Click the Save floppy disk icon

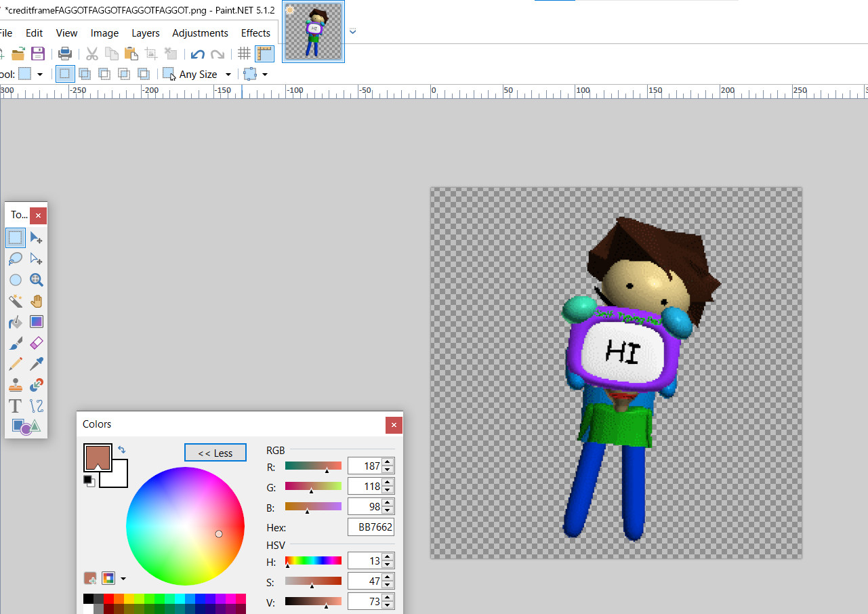tap(38, 54)
